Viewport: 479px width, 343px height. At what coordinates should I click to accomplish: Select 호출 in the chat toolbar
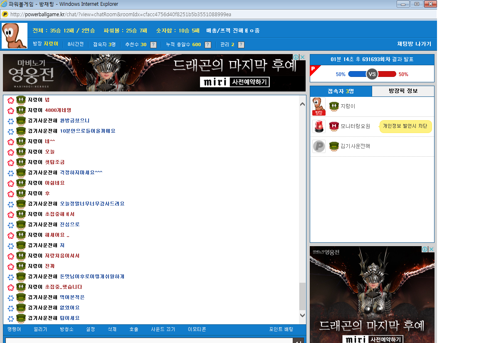(134, 329)
